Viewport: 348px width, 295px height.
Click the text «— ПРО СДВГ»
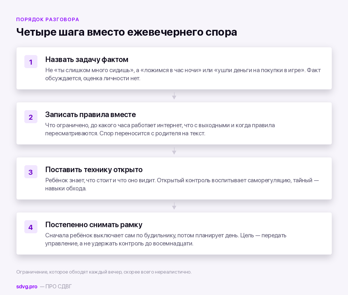(56, 286)
